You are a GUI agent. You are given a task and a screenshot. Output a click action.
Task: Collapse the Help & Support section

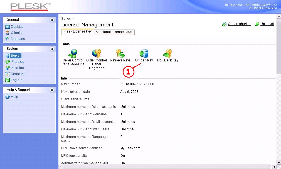pyautogui.click(x=52, y=90)
